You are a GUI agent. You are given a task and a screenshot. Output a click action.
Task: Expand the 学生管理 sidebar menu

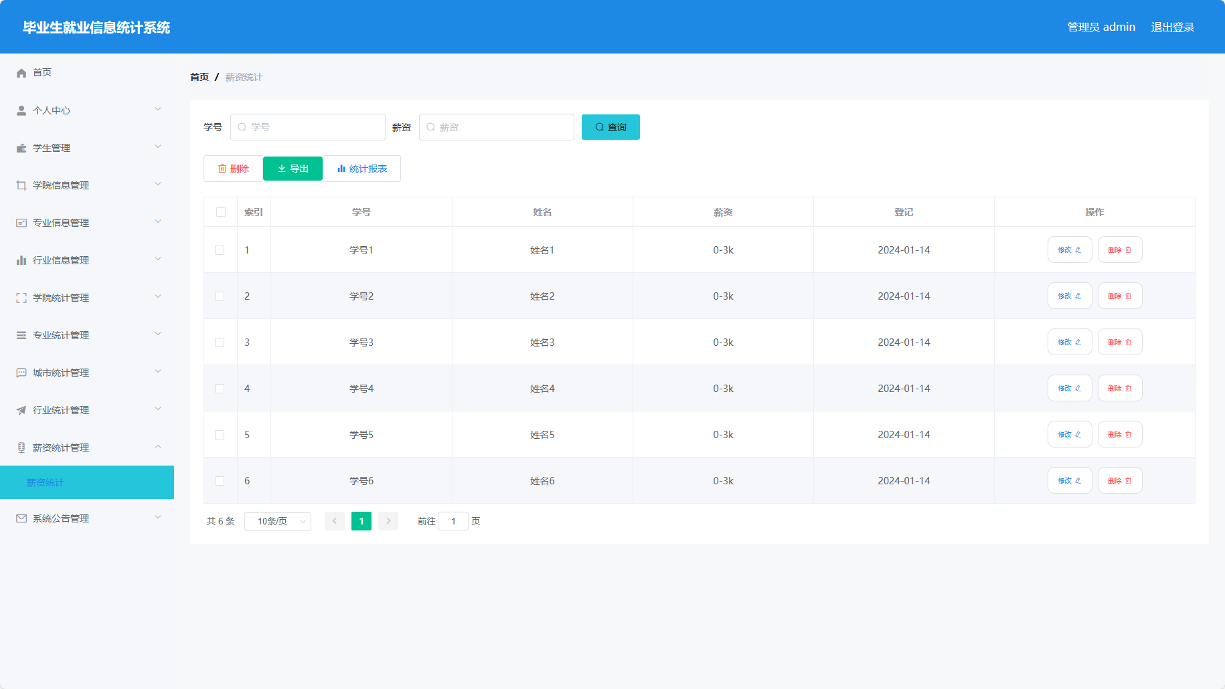[x=87, y=148]
